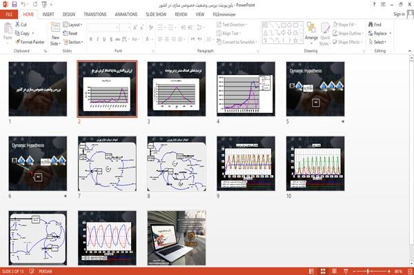
Task: Open the Shape Effects dropdown
Action: click(x=348, y=42)
